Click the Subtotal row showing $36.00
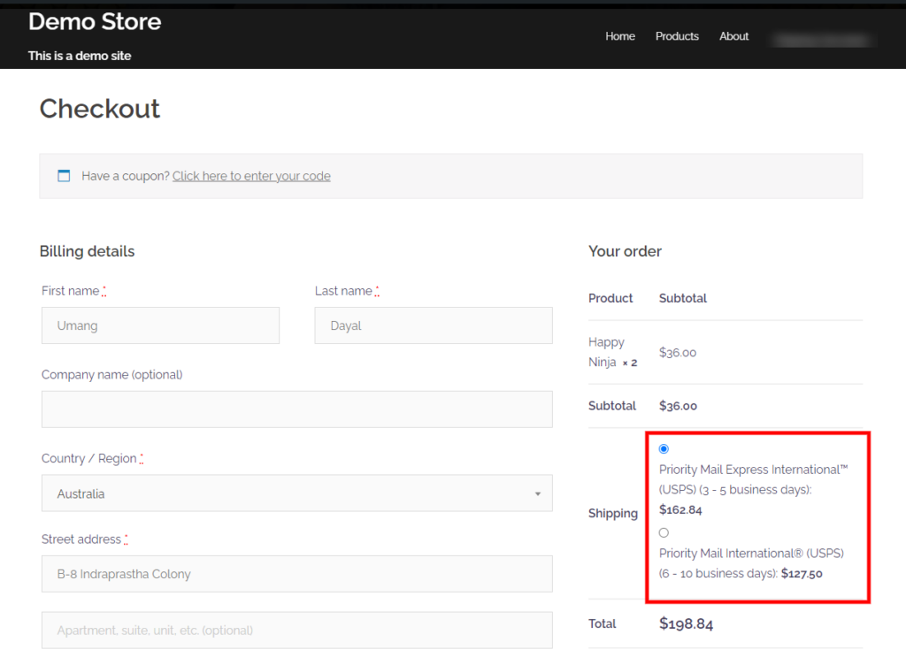This screenshot has width=906, height=665. point(612,405)
